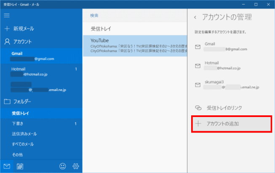Go back using the アカウントの管理 chevron
Image resolution: width=275 pixels, height=173 pixels.
coord(195,17)
